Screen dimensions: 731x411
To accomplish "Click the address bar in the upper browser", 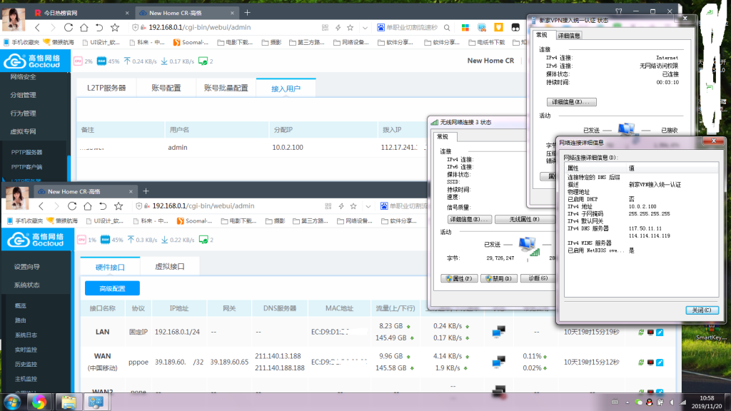I will (225, 28).
